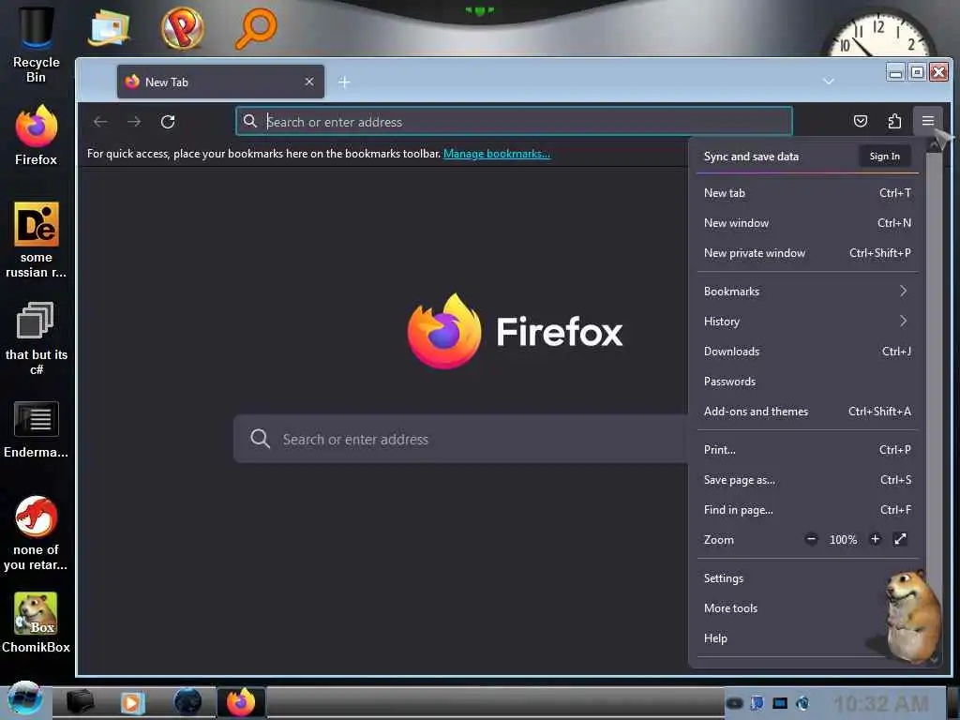The width and height of the screenshot is (960, 720).
Task: Open Help from the menu
Action: coord(807,638)
